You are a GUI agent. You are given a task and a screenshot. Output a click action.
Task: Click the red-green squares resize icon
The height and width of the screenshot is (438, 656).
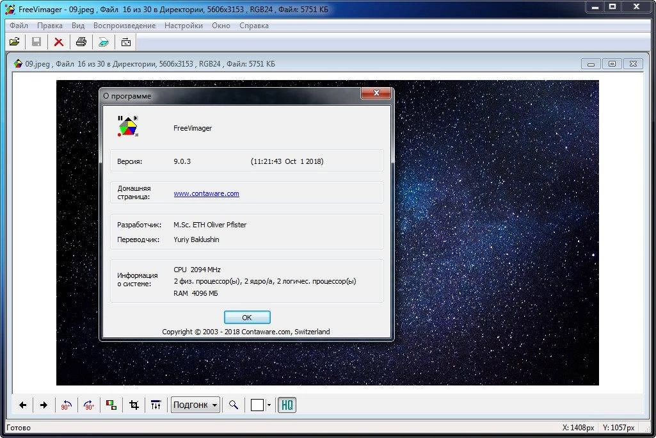click(x=111, y=405)
